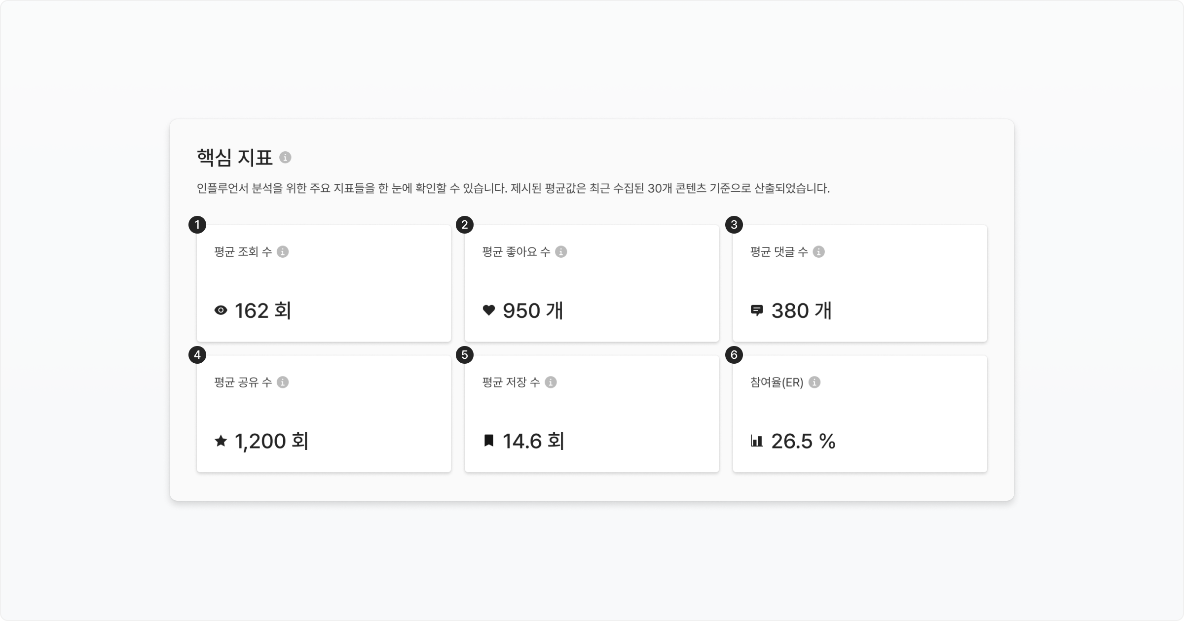The width and height of the screenshot is (1184, 621).
Task: Click the number 5 badge marker
Action: tap(465, 355)
